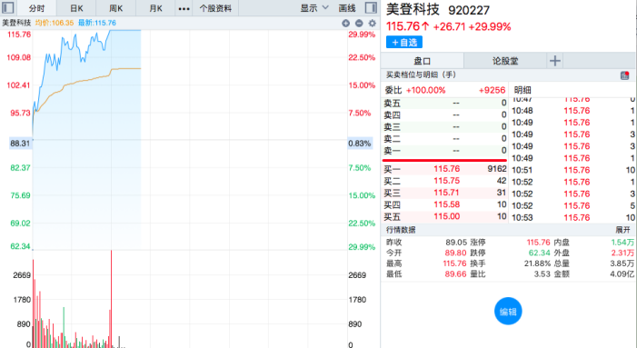The width and height of the screenshot is (637, 348).
Task: Toggle the right sidebar panel icon
Action: [x=371, y=7]
